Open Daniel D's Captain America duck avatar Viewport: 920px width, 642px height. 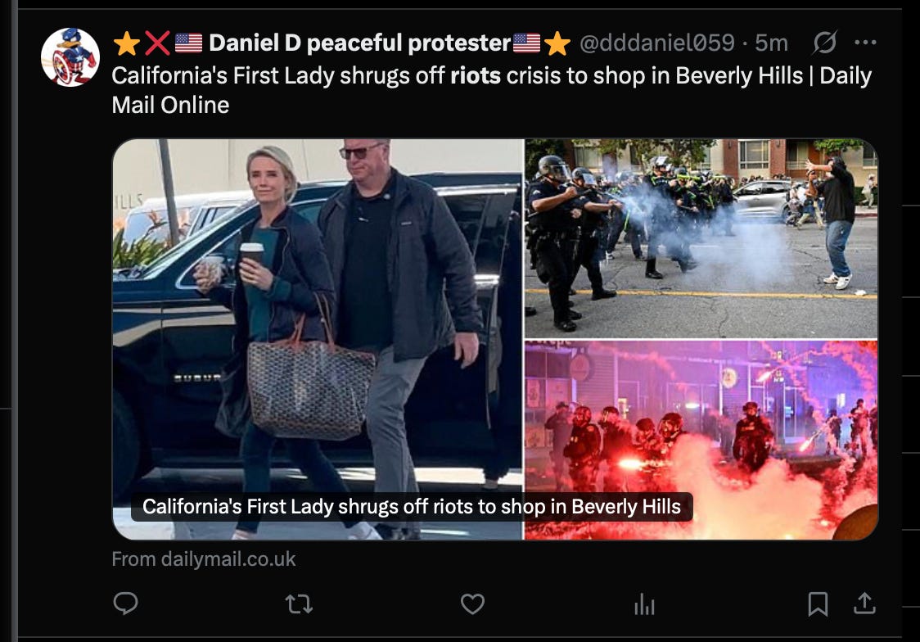[70, 57]
